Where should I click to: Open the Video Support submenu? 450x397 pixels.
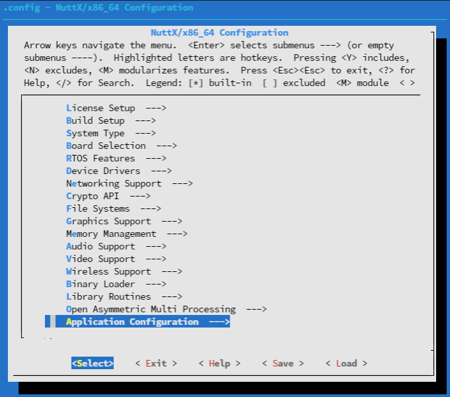click(116, 259)
